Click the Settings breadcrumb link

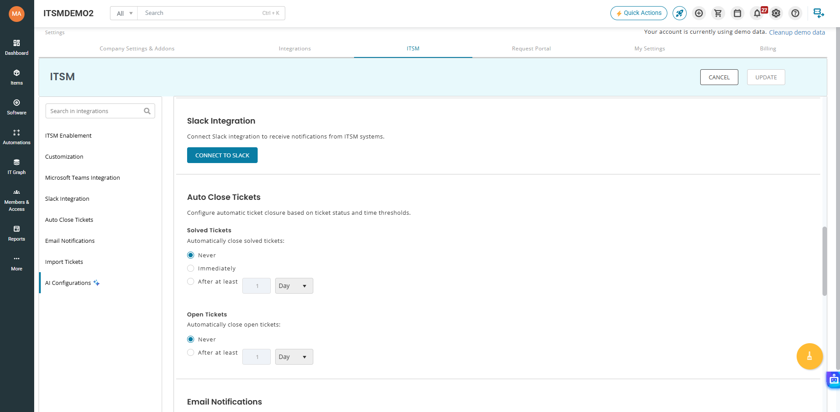55,32
